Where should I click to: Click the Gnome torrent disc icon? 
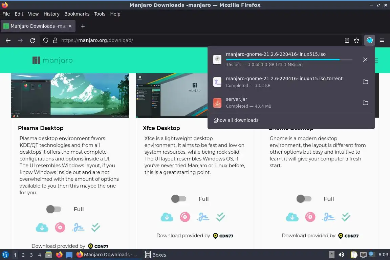coord(310,217)
